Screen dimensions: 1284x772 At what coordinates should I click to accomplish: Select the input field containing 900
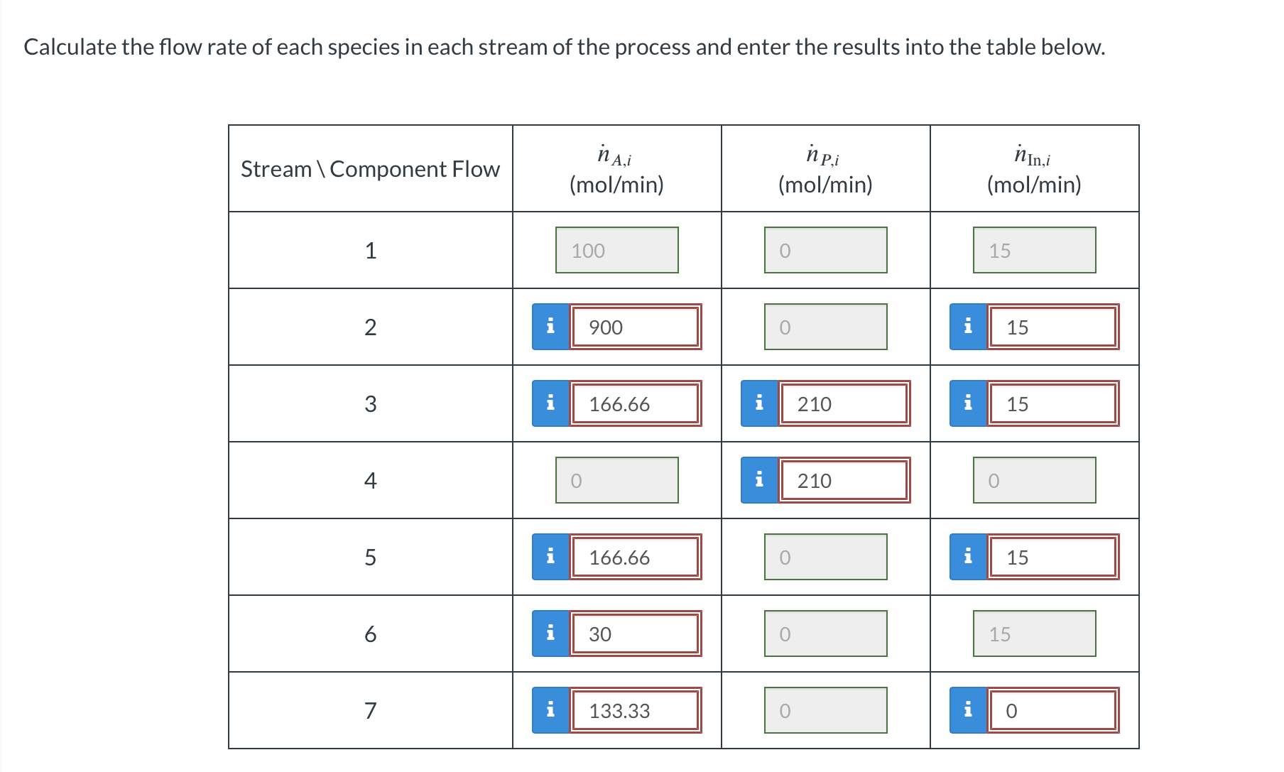(x=636, y=327)
